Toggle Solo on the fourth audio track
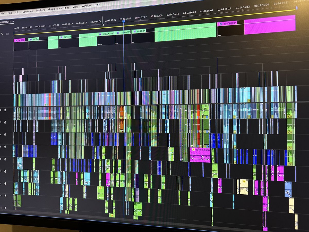309x232 pixels. tap(1, 147)
